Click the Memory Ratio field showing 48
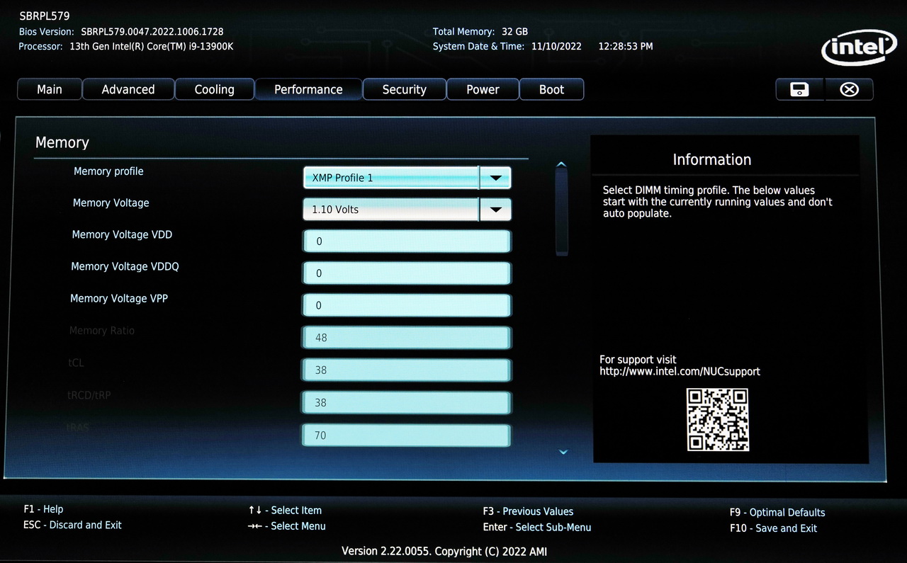 click(406, 338)
